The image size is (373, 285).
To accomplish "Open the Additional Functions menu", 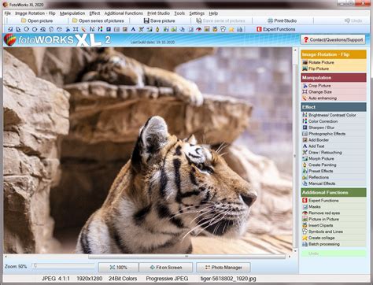I will coord(124,13).
